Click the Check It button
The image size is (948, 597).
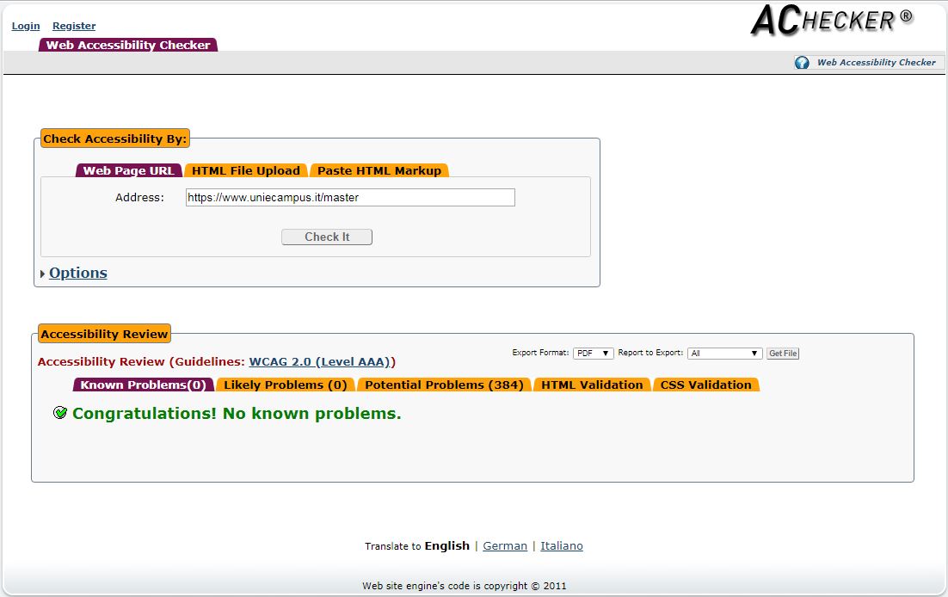click(x=327, y=237)
